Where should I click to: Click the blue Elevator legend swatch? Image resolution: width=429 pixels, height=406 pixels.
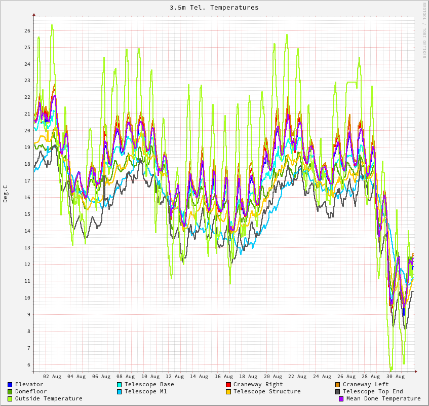pos(10,385)
